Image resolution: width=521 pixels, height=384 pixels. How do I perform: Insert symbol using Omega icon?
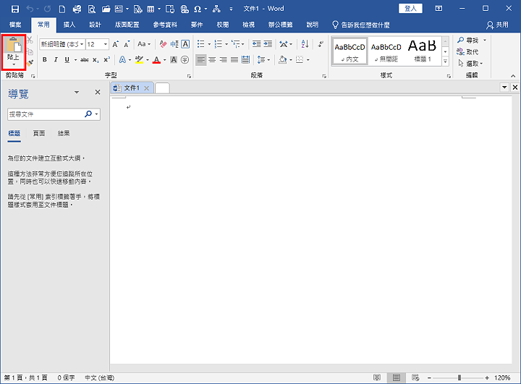(198, 9)
